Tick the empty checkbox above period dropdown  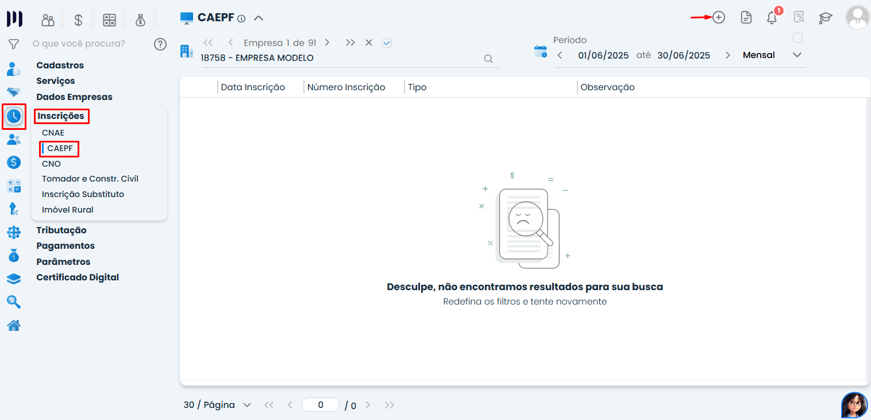point(797,38)
